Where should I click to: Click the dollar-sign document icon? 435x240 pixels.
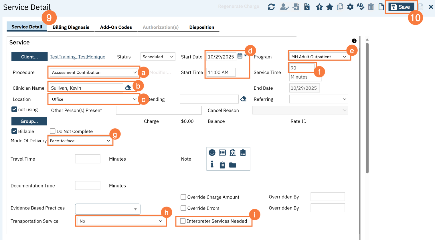(x=307, y=7)
